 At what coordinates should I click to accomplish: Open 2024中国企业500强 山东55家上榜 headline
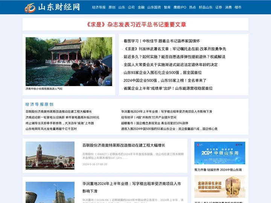[x=165, y=80]
